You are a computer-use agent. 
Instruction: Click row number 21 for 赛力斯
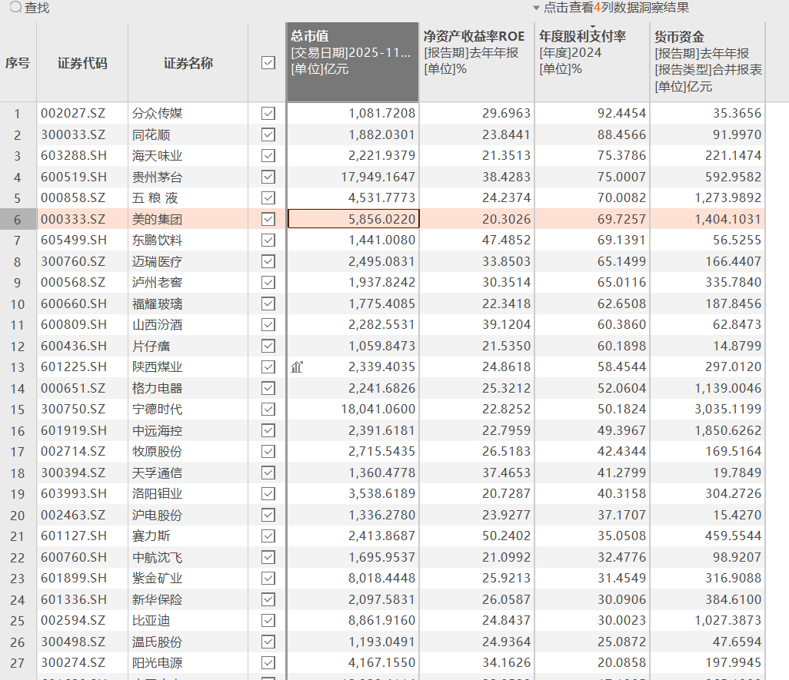coord(18,536)
